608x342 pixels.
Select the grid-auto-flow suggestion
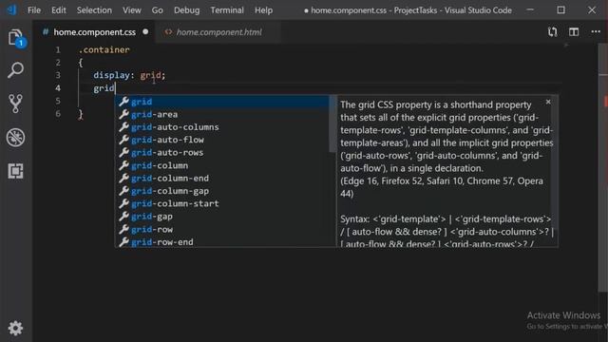pos(223,140)
